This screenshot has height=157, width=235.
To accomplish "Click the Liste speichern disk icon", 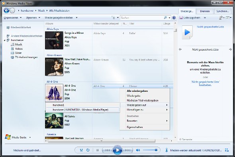I will 181,17.
